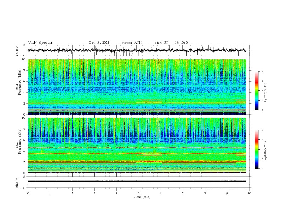Click the ch.1 colorbar log(PSD)(V²/Hz) label

(265, 93)
